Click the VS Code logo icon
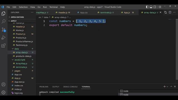 point(3,7)
